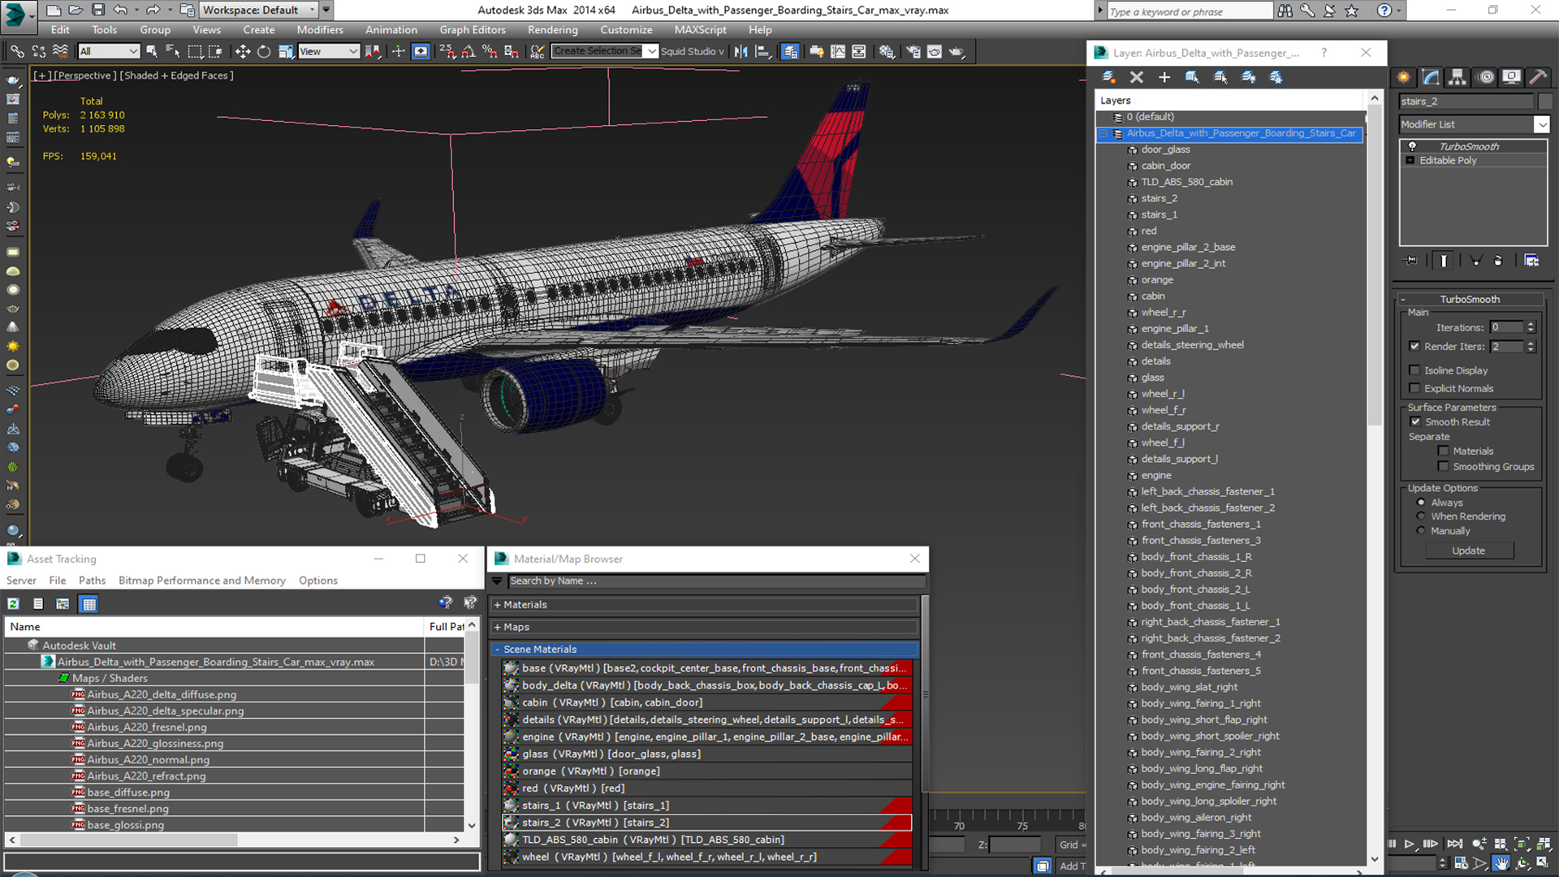Click Go to End playback button
This screenshot has height=877, width=1559.
1454,845
